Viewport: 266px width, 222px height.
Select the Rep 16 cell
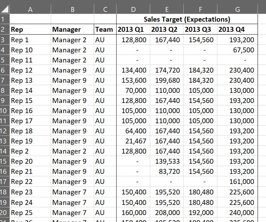pyautogui.click(x=30, y=111)
